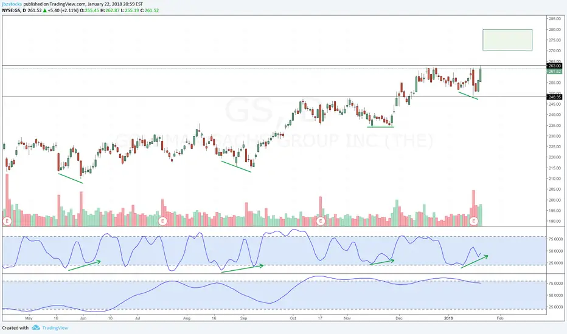This screenshot has width=567, height=334.
Task: Click the Aug label on time axis
Action: coord(187,318)
